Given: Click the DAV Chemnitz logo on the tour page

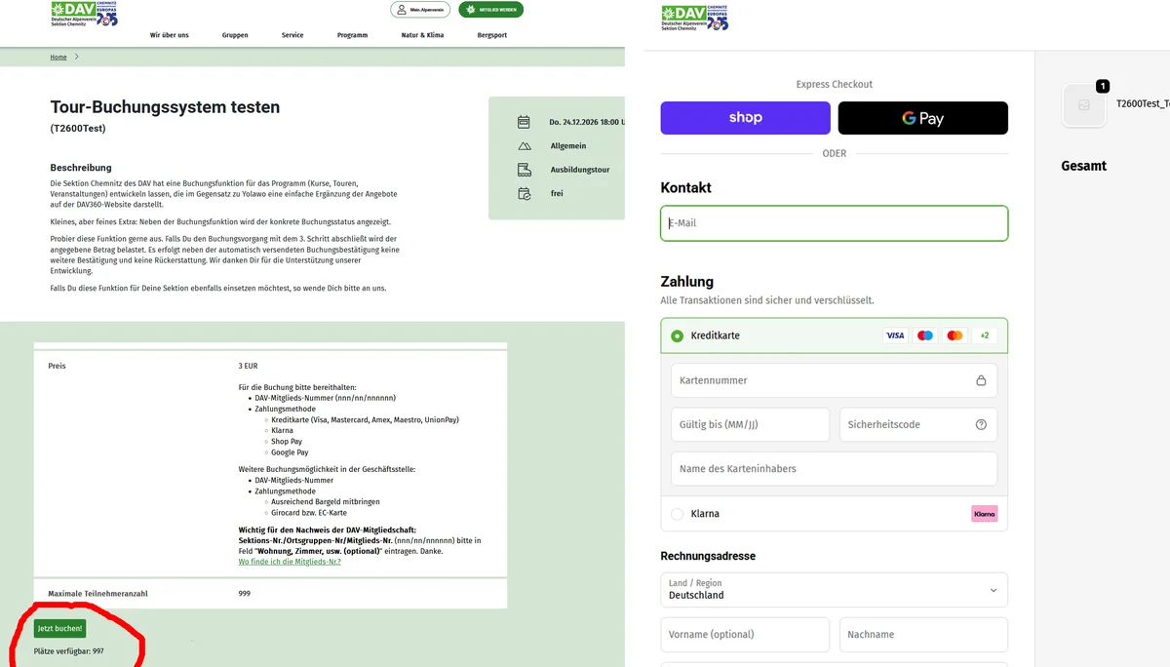Looking at the screenshot, I should [84, 14].
